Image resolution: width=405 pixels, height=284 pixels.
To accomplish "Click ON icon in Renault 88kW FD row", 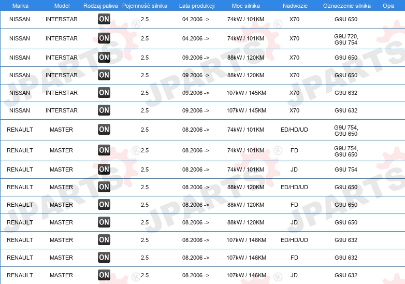I will (104, 204).
